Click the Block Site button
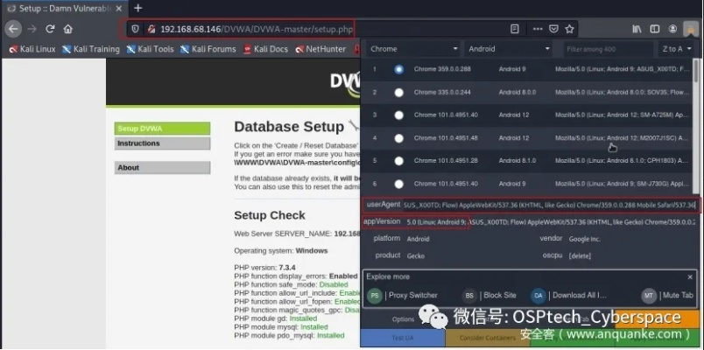This screenshot has height=350, width=704. [x=496, y=296]
